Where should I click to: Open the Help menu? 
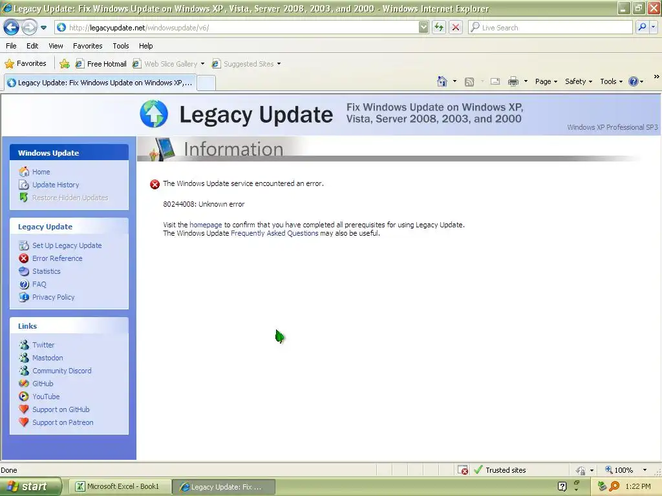click(145, 46)
